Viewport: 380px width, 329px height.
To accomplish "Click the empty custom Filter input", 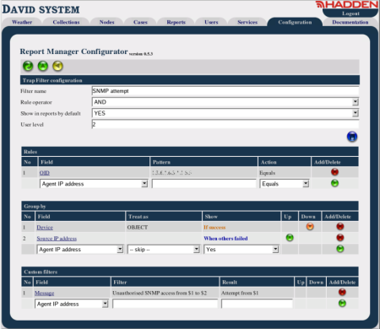I will (166, 304).
